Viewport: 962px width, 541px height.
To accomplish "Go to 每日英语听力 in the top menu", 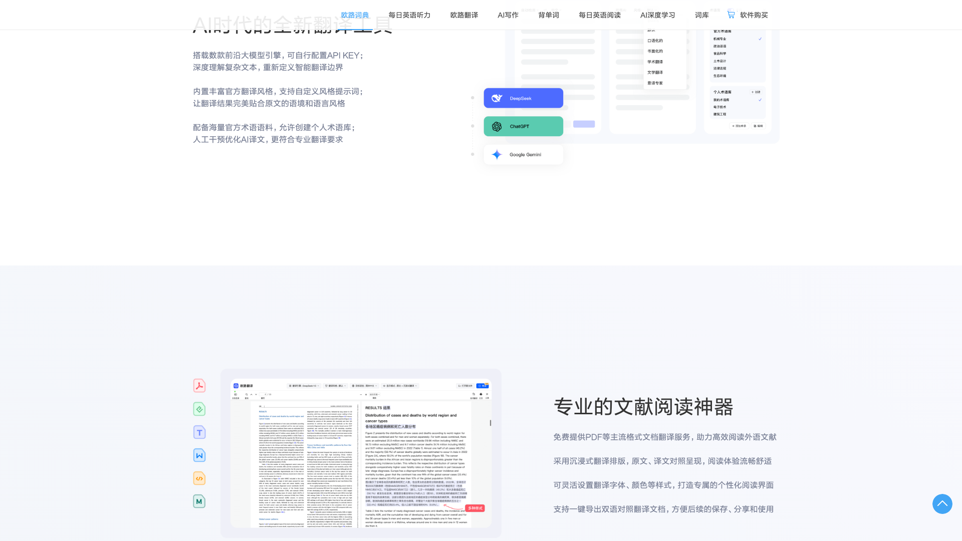I will pos(409,15).
